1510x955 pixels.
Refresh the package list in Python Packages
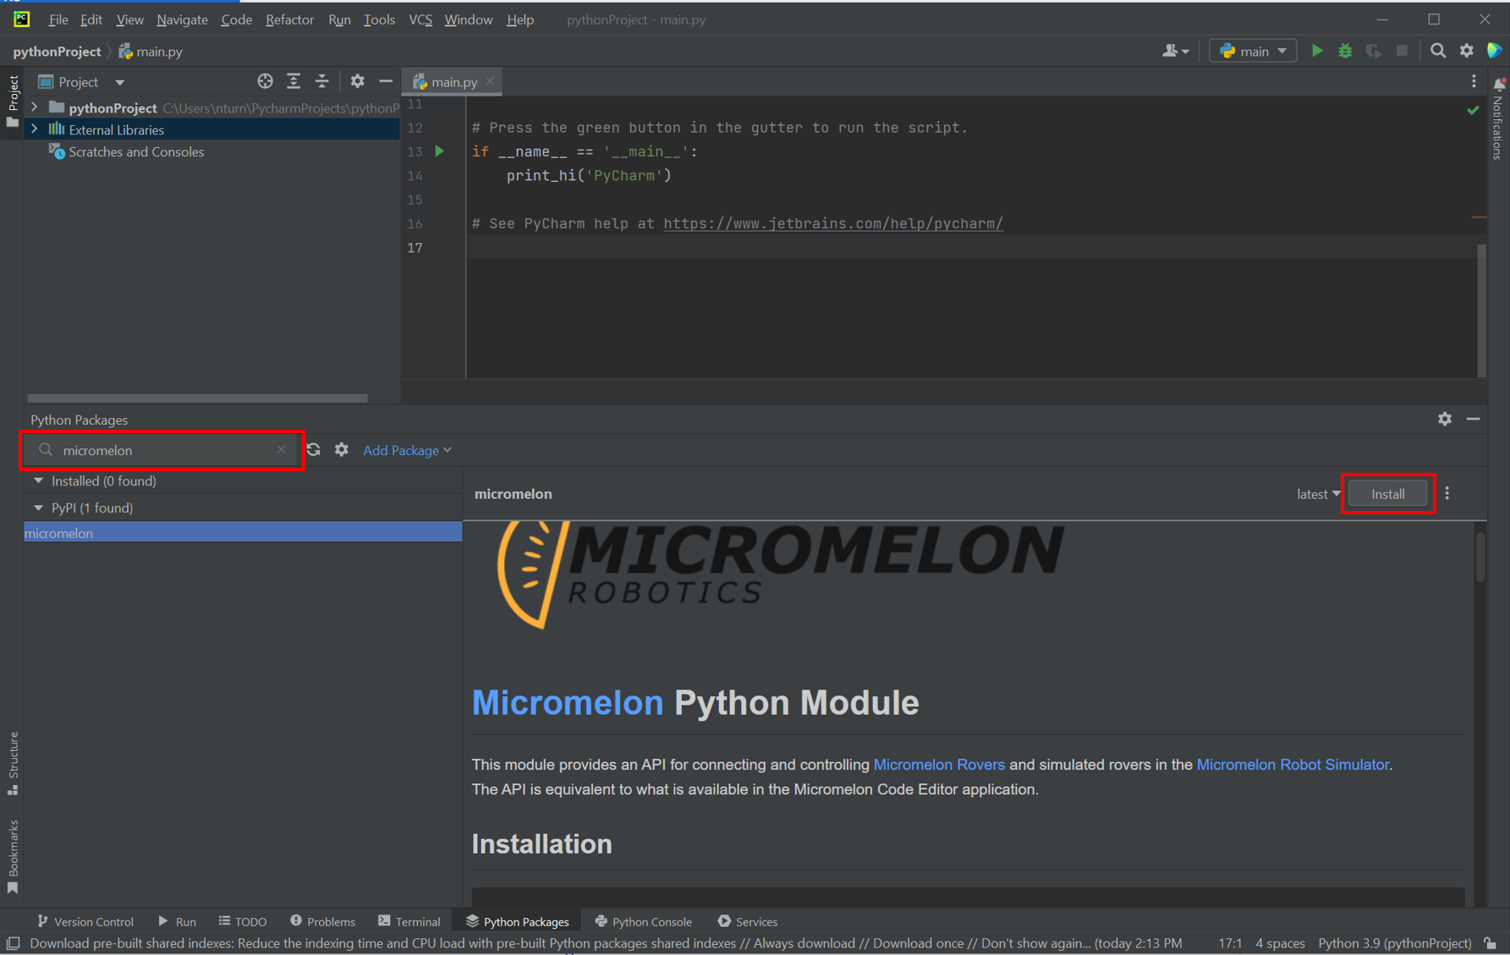click(314, 449)
